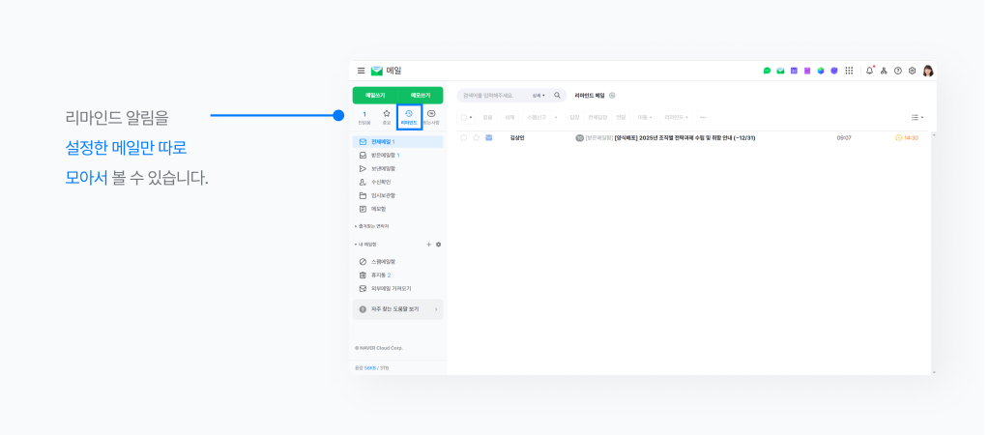
Task: Click the 중요 star filter icon
Action: tap(387, 116)
